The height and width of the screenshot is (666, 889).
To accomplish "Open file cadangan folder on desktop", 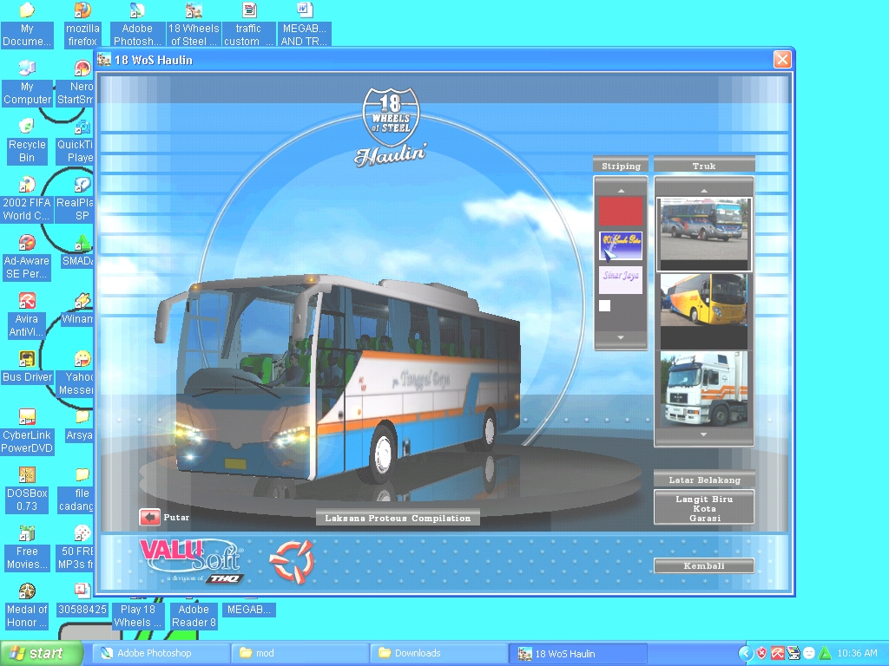I will click(76, 490).
